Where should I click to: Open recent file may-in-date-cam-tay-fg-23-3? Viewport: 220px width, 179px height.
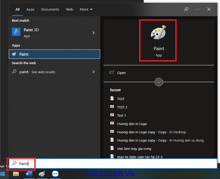pos(140,157)
